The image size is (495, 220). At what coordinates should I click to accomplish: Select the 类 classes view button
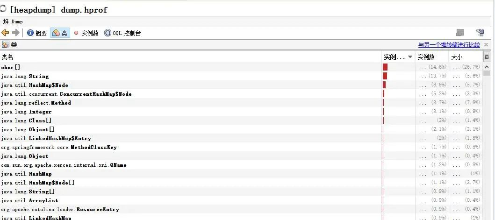click(60, 33)
